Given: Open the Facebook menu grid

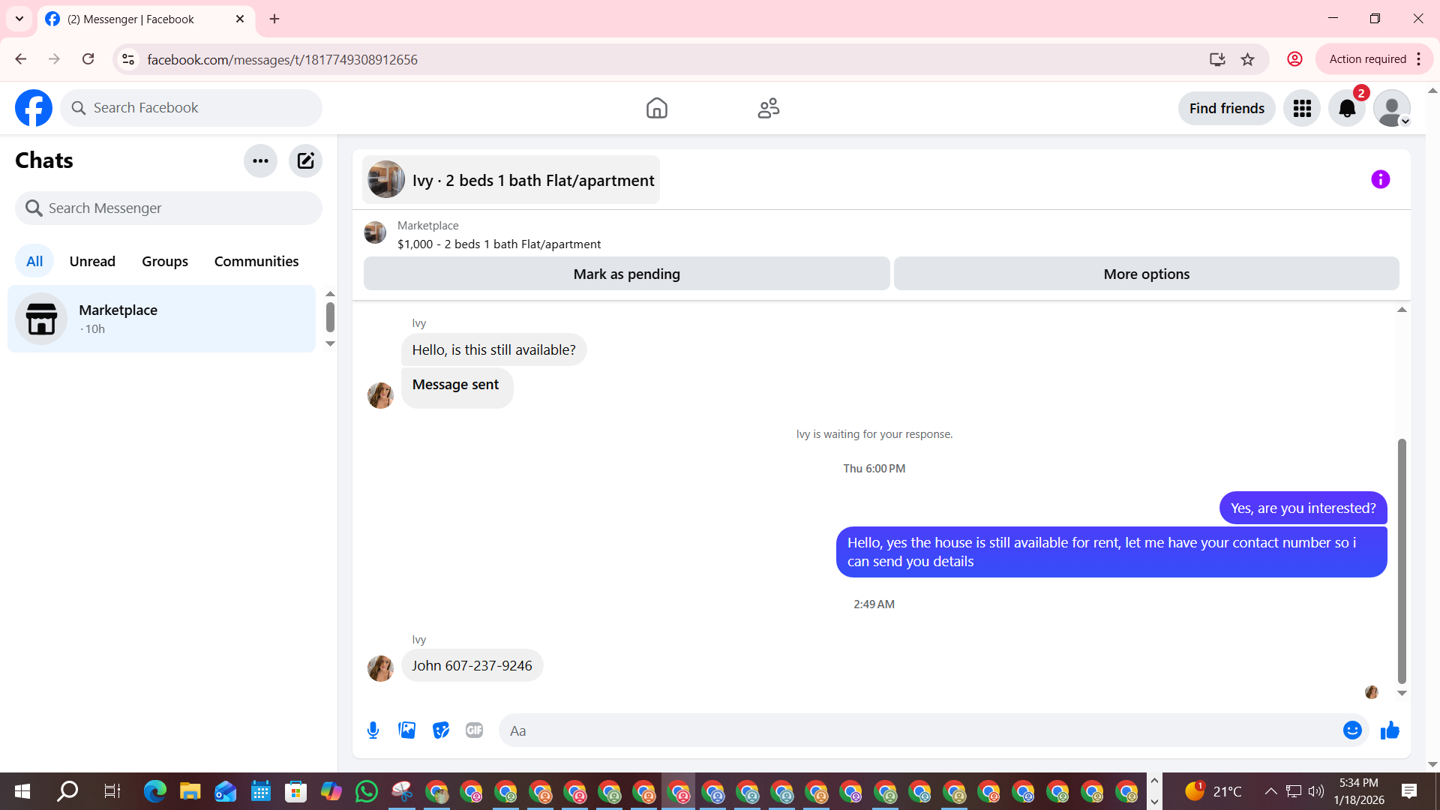Looking at the screenshot, I should (1302, 108).
